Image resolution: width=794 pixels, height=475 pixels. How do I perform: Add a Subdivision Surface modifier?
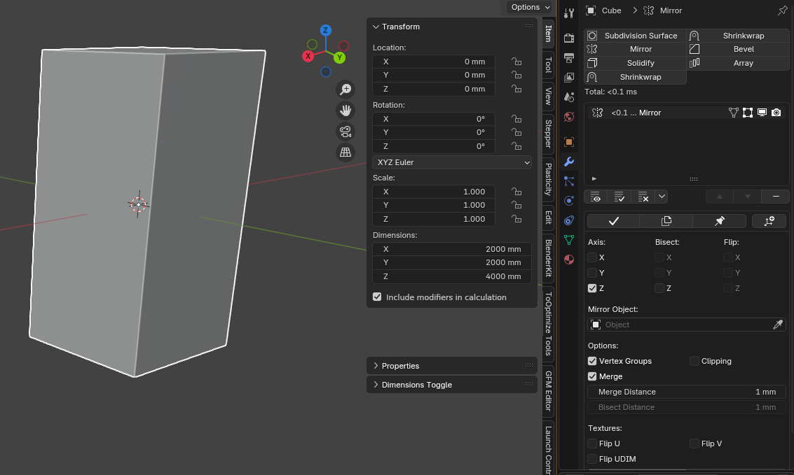click(636, 36)
